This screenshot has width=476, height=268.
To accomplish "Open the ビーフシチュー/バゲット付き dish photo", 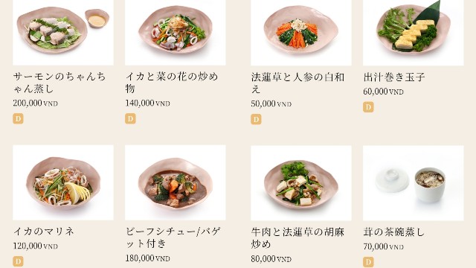I will 176,182.
